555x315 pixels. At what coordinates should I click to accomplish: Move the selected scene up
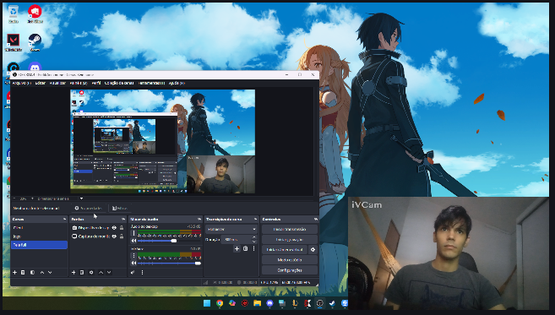point(42,272)
